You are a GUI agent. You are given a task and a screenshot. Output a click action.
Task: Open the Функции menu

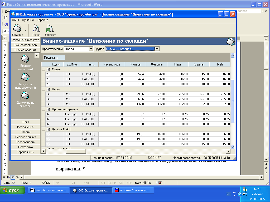[x=28, y=20]
